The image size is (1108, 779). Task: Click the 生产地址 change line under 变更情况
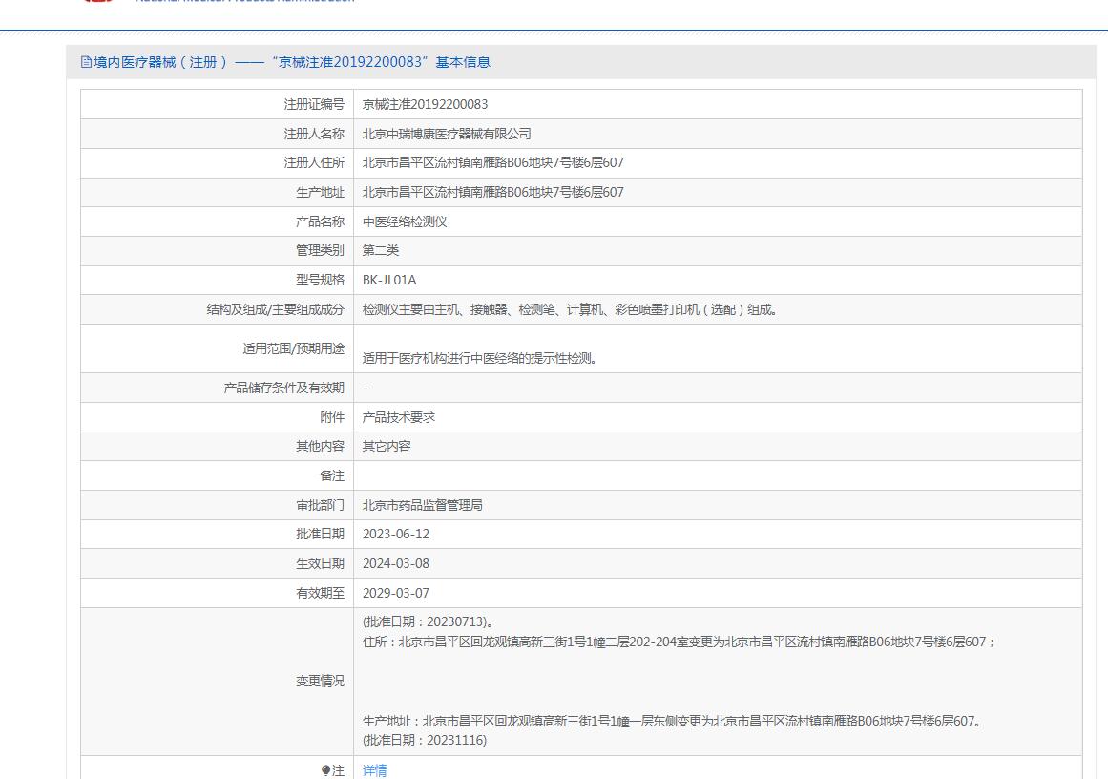click(x=673, y=721)
